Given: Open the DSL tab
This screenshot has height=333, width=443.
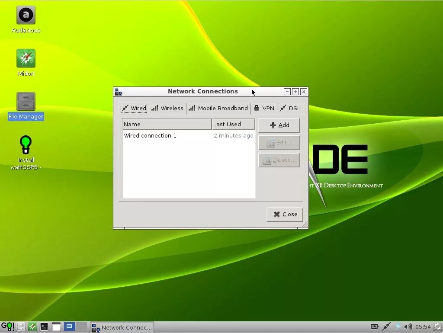Looking at the screenshot, I should tap(290, 109).
